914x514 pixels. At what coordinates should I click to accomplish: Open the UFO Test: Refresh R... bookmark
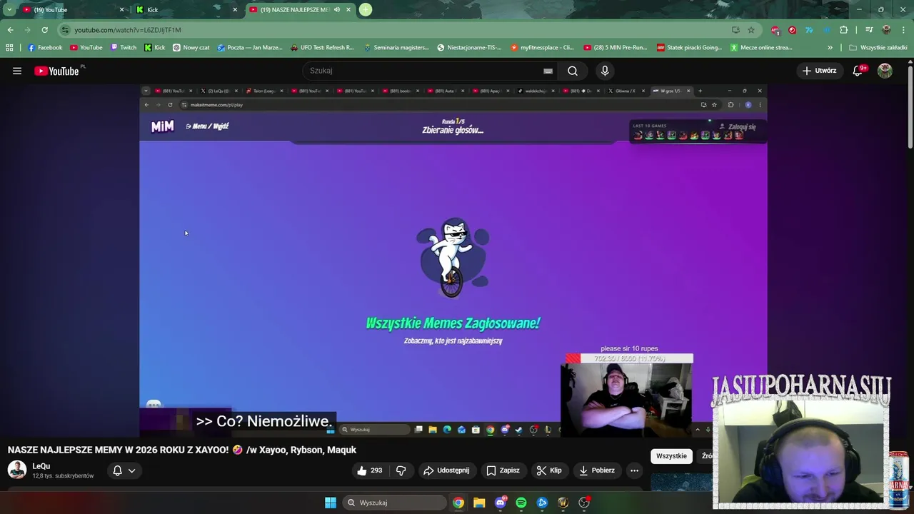(x=322, y=48)
